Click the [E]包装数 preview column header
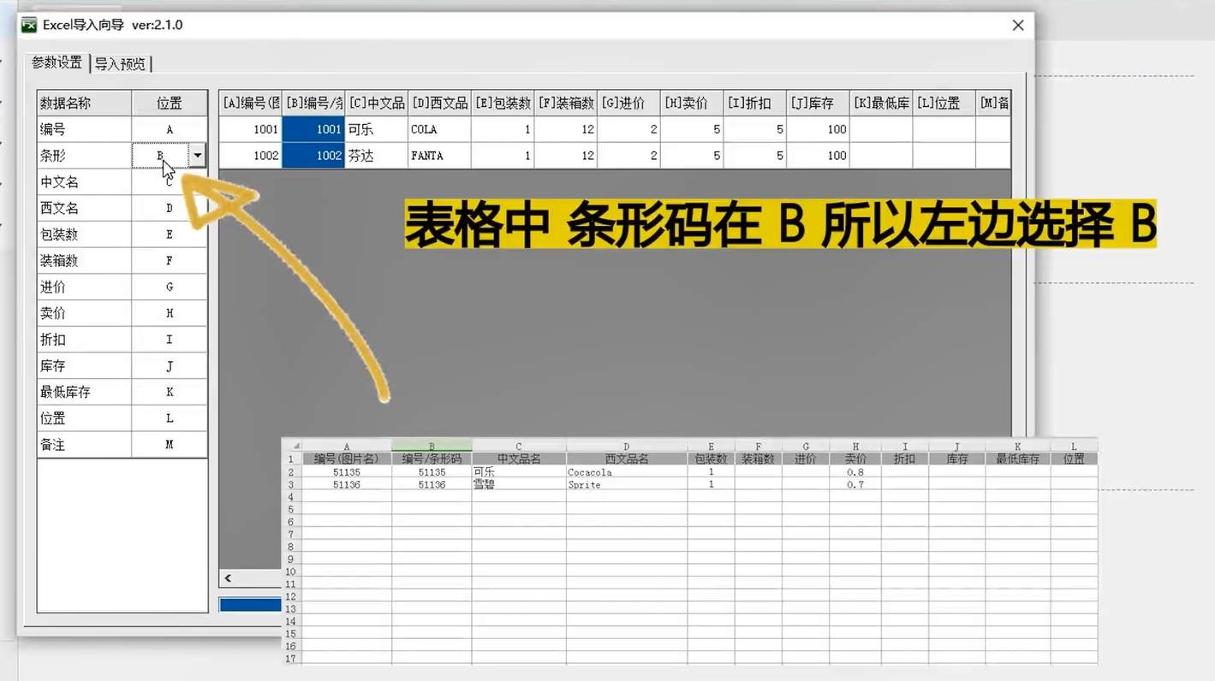 503,103
